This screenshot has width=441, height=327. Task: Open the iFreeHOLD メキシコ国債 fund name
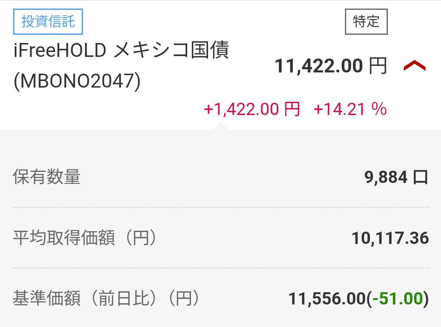pyautogui.click(x=121, y=51)
